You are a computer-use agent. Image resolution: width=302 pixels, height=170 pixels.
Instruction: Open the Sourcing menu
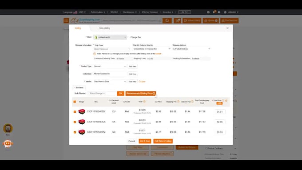pyautogui.click(x=168, y=12)
